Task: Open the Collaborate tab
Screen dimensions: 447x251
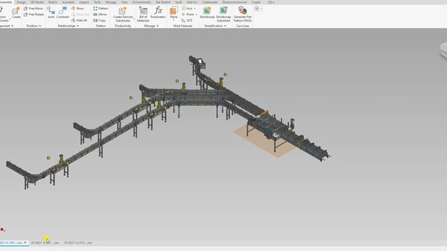Action: (210, 2)
